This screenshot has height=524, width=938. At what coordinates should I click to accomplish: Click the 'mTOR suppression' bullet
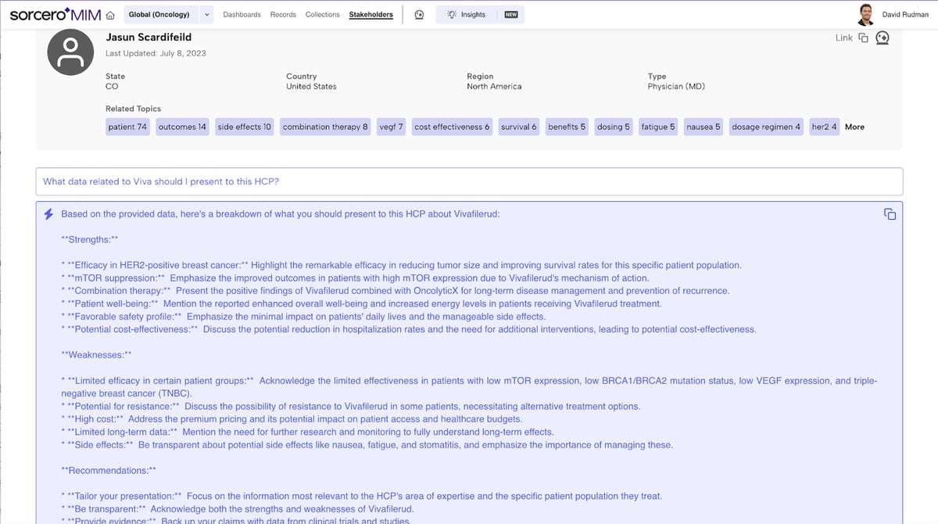click(355, 278)
